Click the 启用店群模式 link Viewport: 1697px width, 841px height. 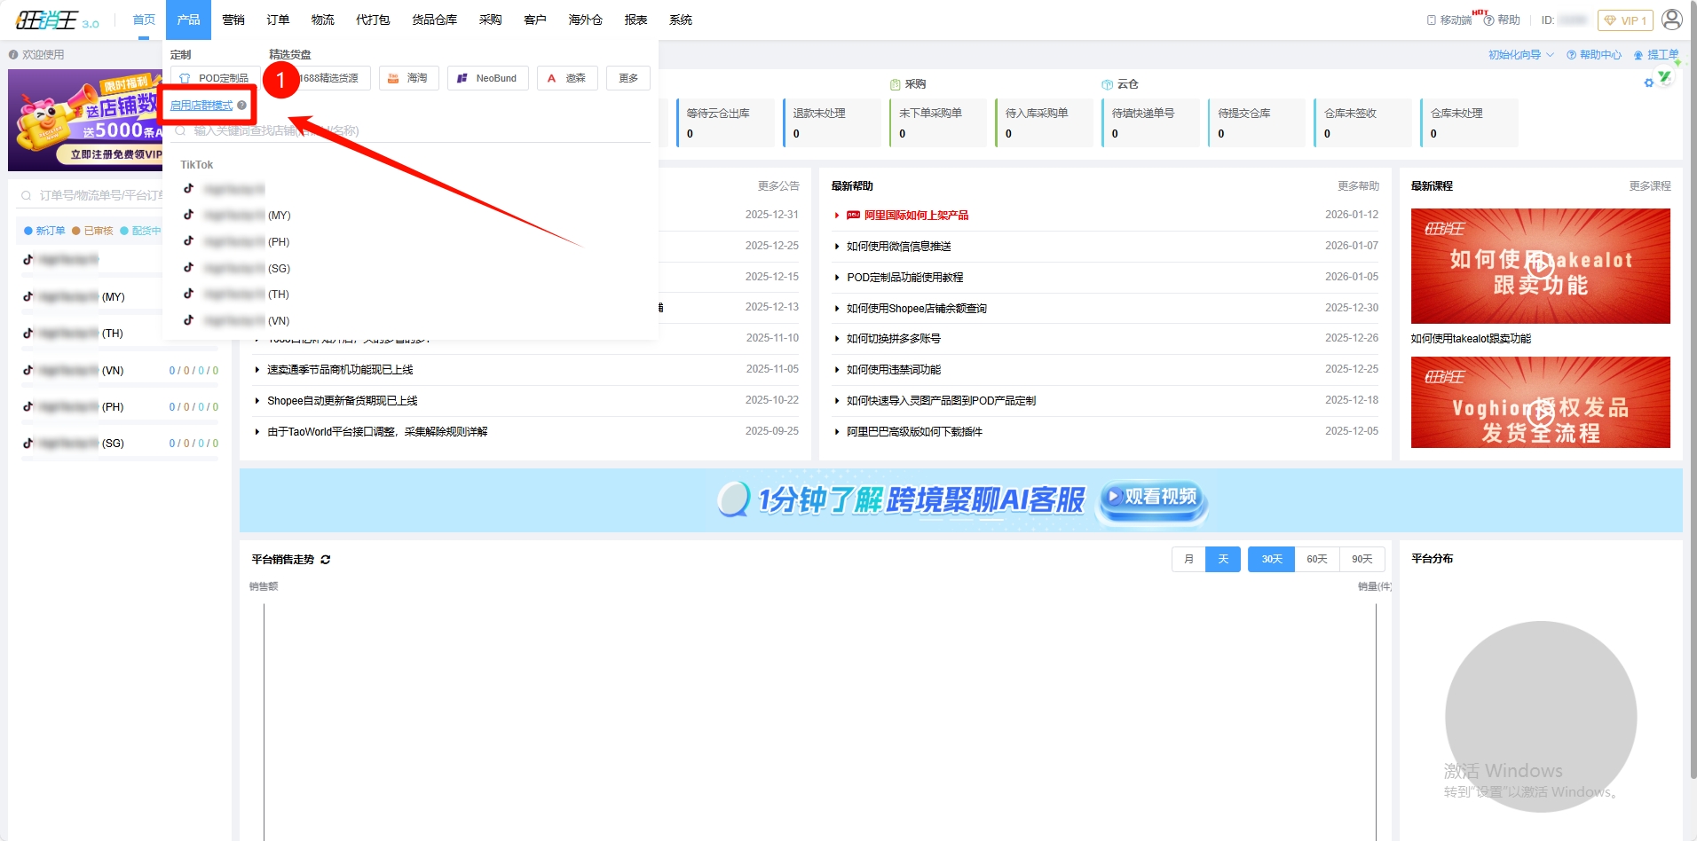coord(201,106)
